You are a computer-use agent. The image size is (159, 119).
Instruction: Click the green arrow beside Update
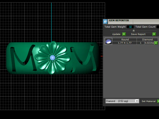(124, 34)
